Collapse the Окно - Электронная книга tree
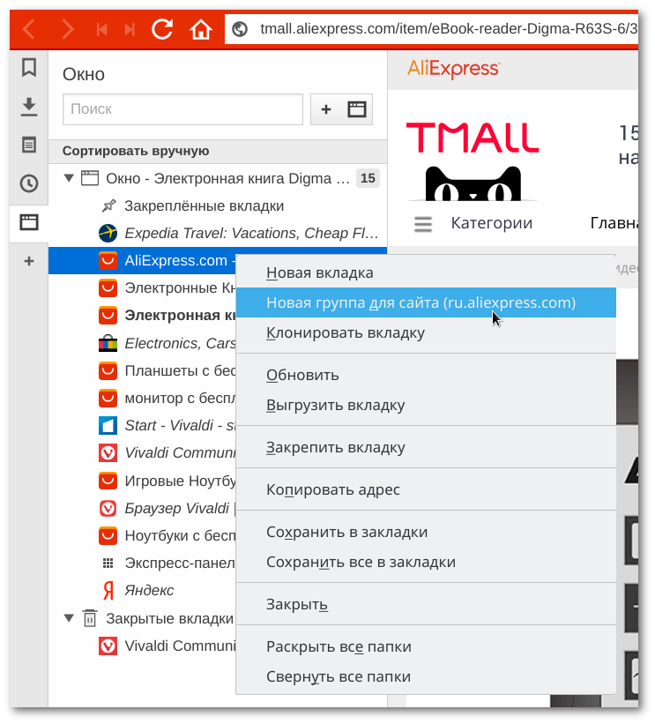Image resolution: width=655 pixels, height=724 pixels. click(x=70, y=178)
